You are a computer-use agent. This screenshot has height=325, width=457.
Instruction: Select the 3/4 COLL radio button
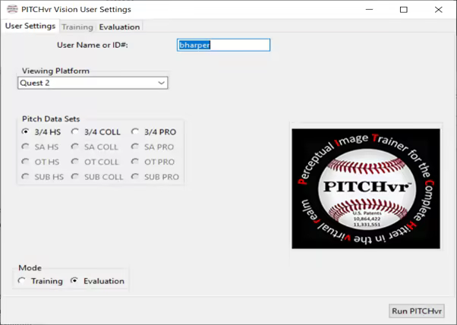coord(75,132)
